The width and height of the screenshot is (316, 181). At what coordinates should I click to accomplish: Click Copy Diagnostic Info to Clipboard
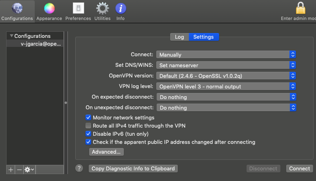tap(133, 168)
